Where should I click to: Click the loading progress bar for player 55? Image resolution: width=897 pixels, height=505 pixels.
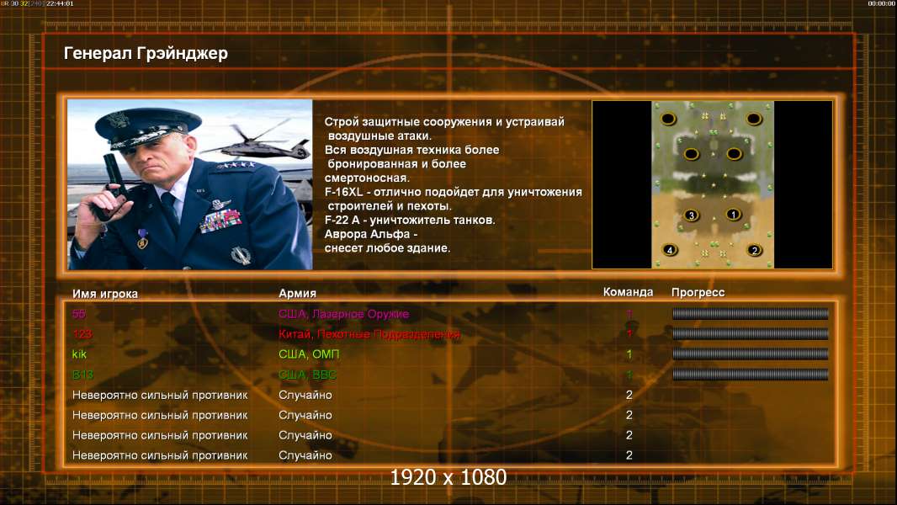(x=750, y=313)
